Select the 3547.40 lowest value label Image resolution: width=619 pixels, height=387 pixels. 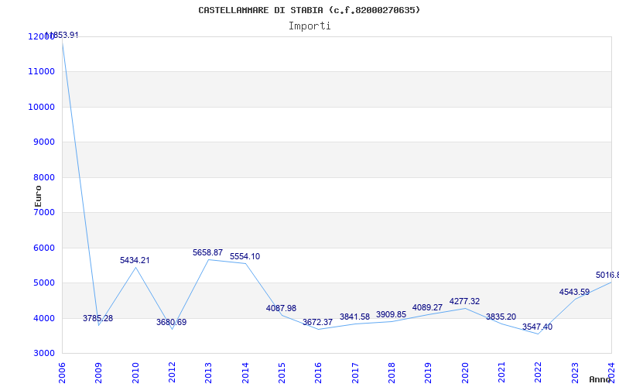(537, 327)
